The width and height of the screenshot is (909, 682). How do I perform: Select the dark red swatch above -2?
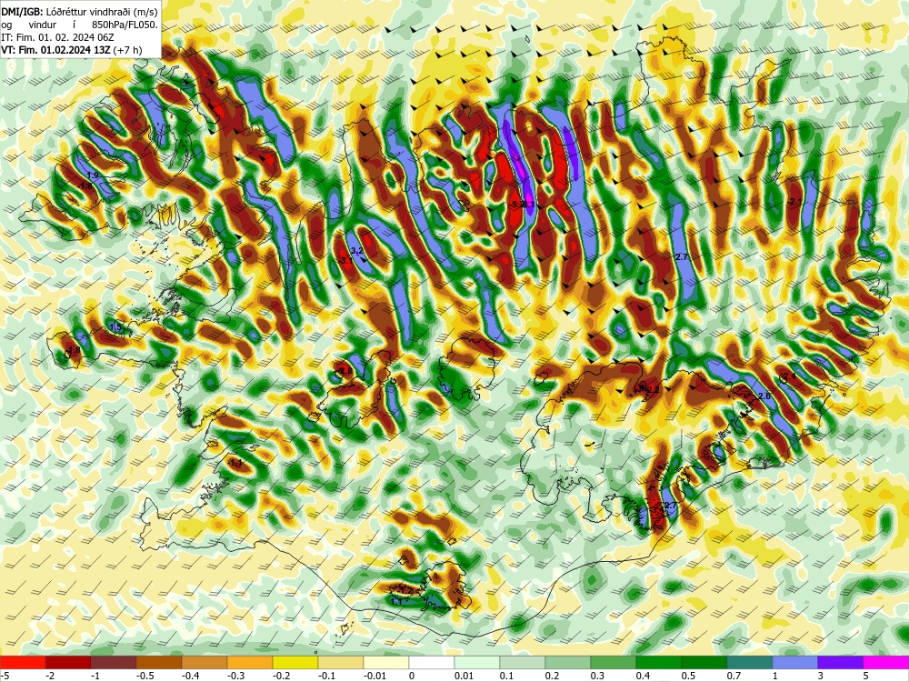68,662
